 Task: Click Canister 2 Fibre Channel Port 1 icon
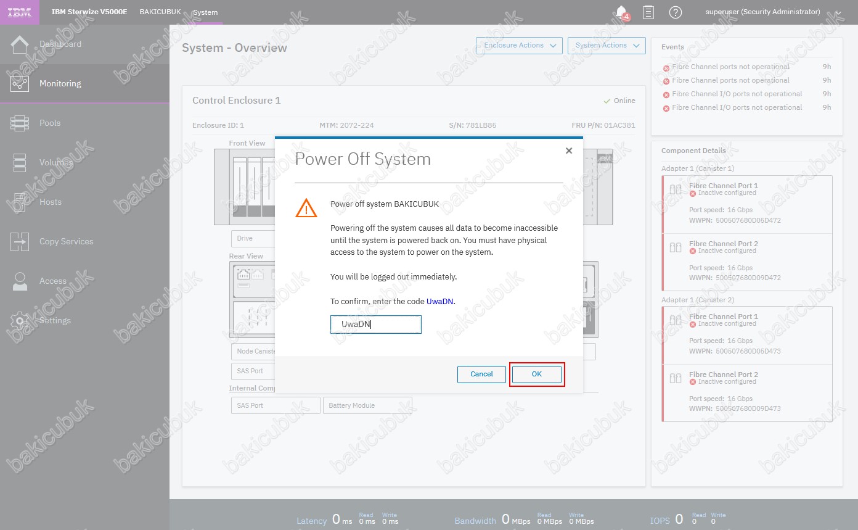coord(676,320)
